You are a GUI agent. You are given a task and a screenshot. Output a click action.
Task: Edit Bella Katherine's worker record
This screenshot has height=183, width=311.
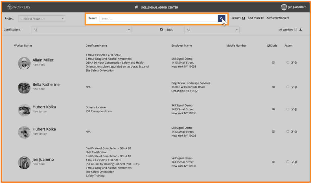click(292, 87)
